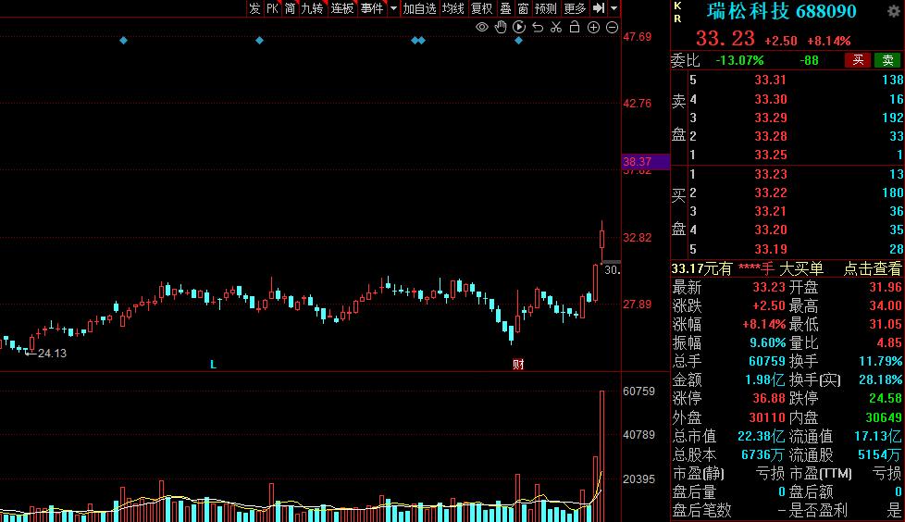Click the 叠 overlay button
905x522 pixels.
[x=505, y=8]
